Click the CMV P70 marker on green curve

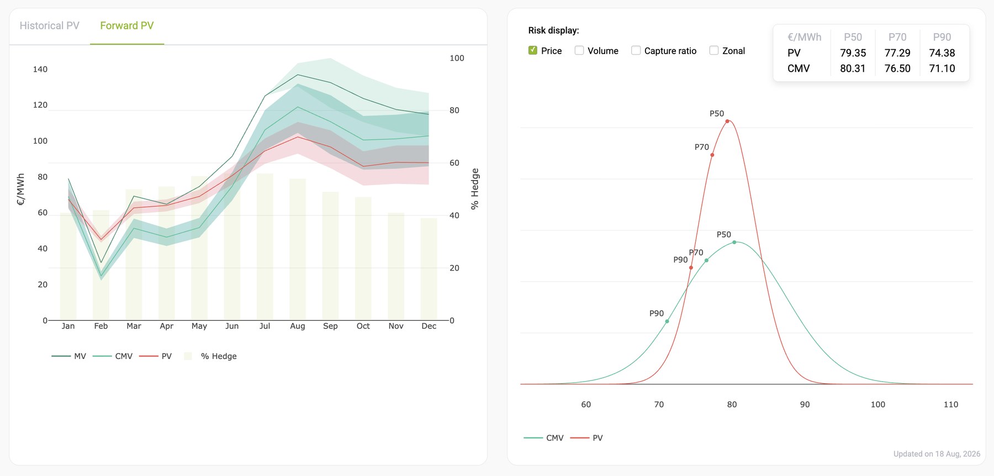pos(706,261)
